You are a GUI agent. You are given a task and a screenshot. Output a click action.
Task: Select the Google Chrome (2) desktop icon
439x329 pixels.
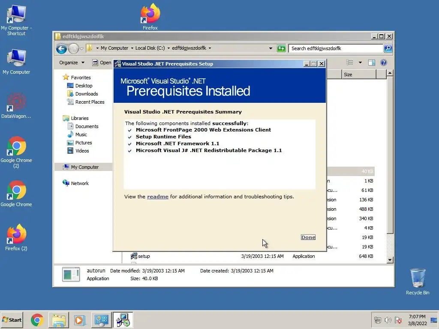[x=16, y=153]
